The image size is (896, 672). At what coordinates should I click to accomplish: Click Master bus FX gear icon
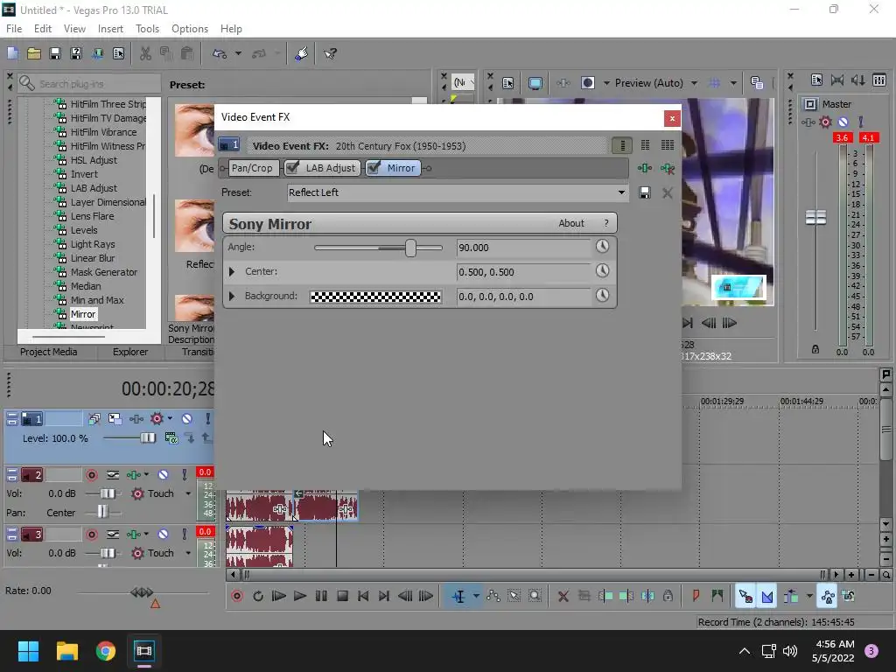click(x=825, y=122)
